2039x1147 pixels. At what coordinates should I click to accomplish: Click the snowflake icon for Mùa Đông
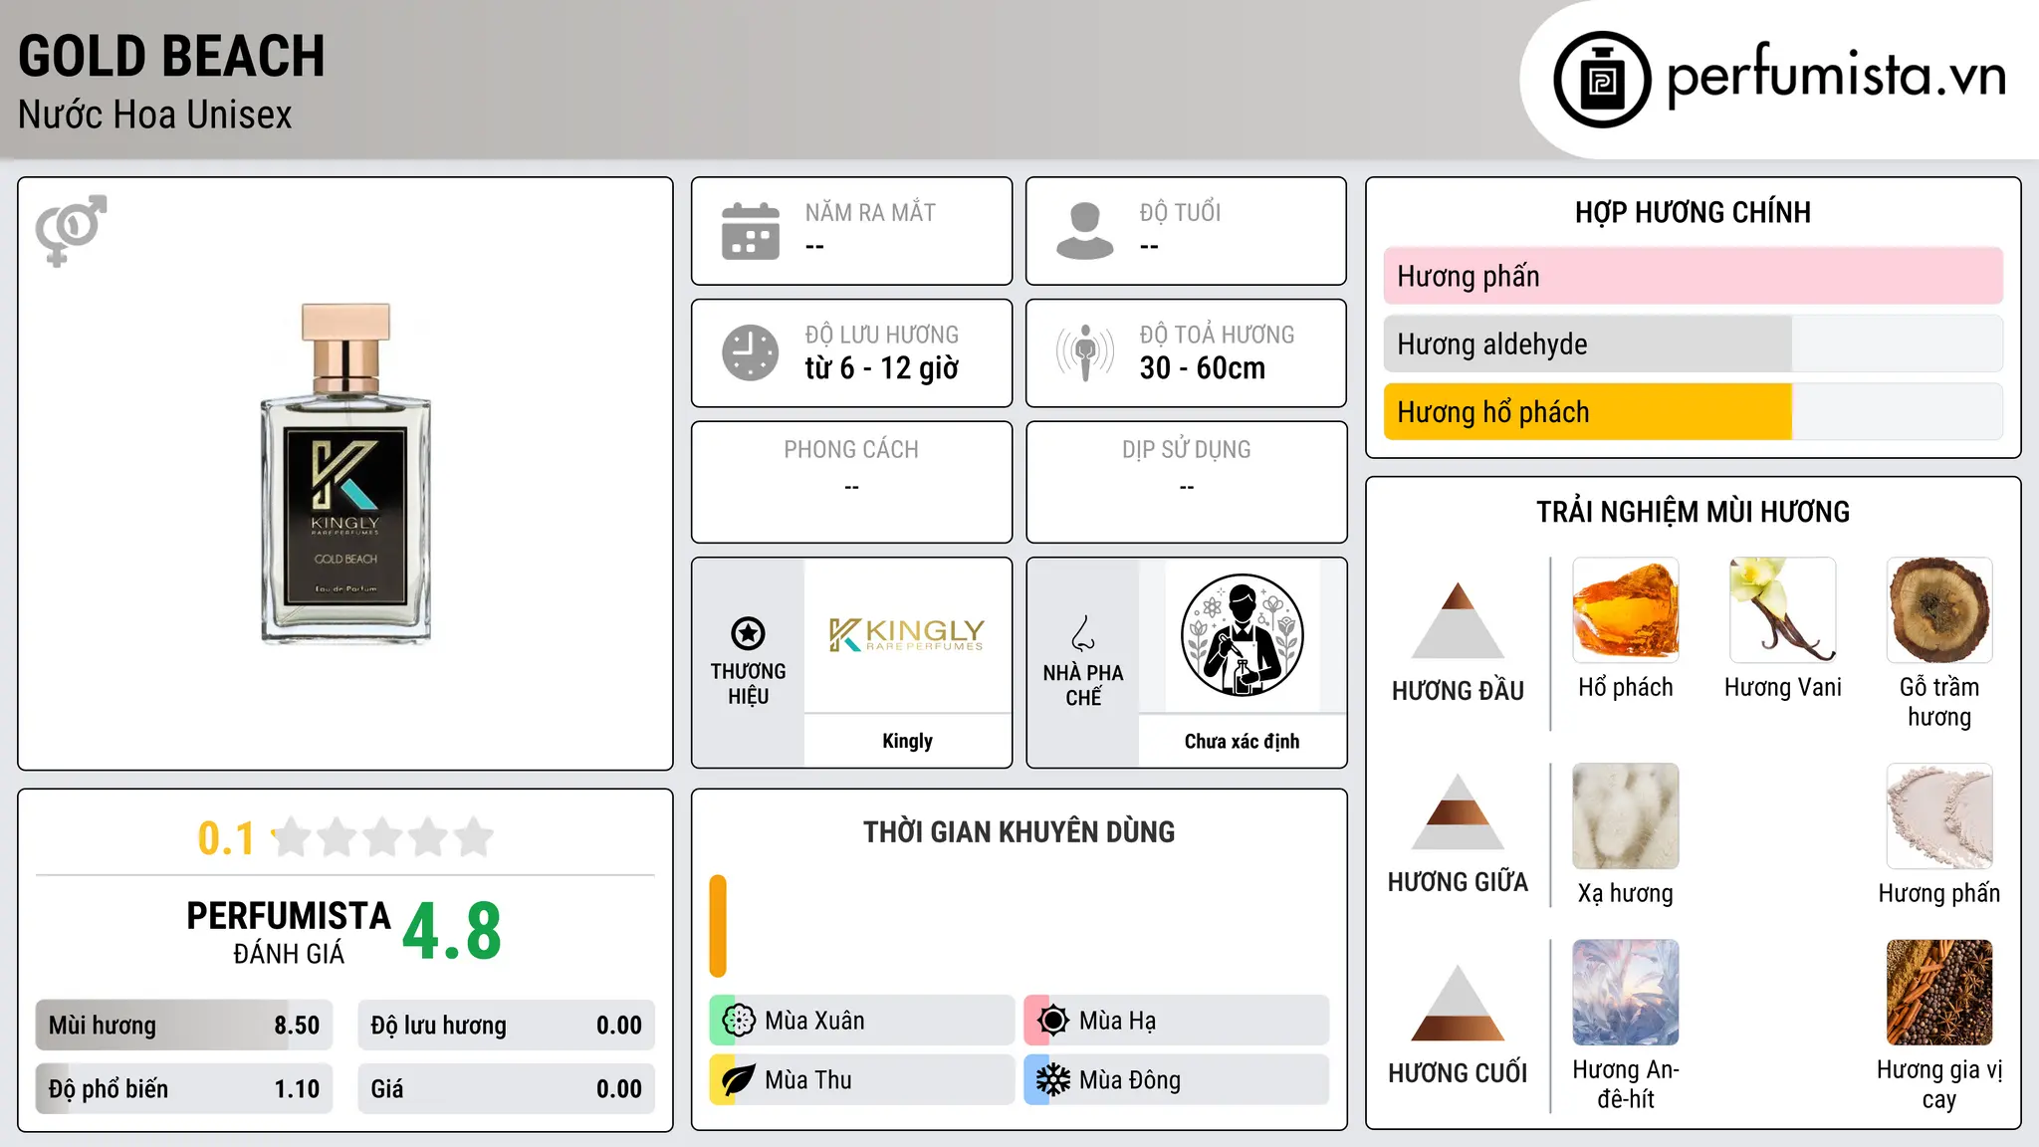click(x=1053, y=1080)
